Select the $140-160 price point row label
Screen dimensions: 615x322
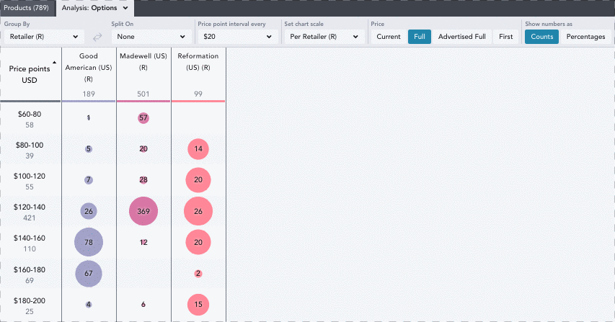point(30,238)
